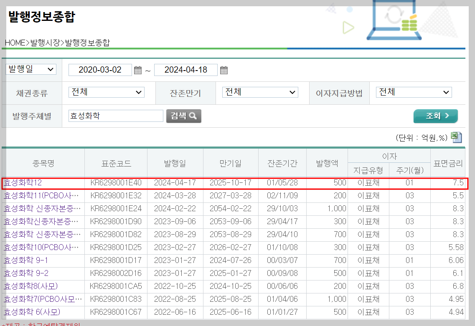Click the 만기일 column header
This screenshot has width=475, height=326.
pos(231,164)
